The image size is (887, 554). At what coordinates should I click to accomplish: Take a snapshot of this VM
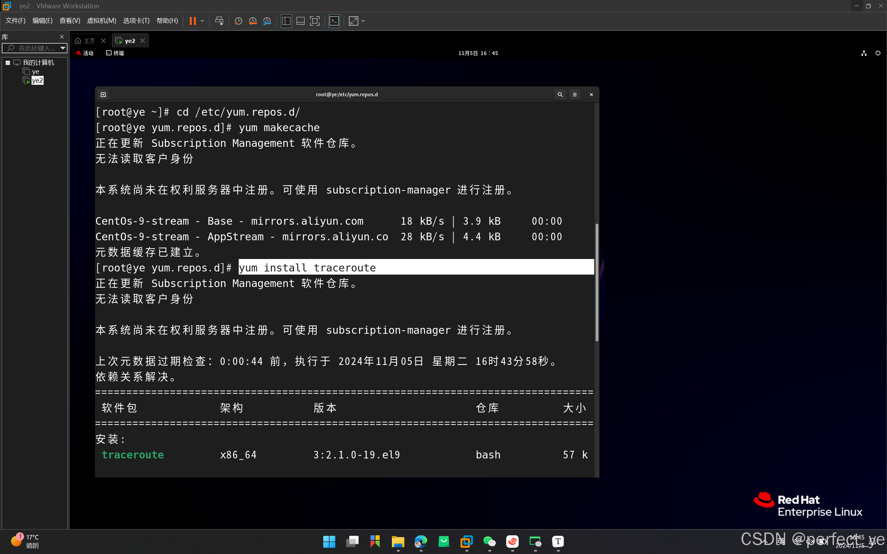(238, 21)
